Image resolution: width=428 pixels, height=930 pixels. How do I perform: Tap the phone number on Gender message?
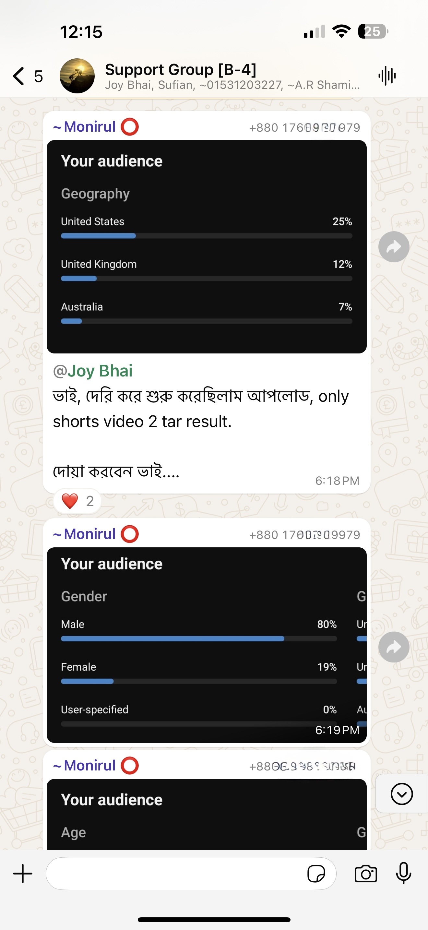[x=304, y=535]
